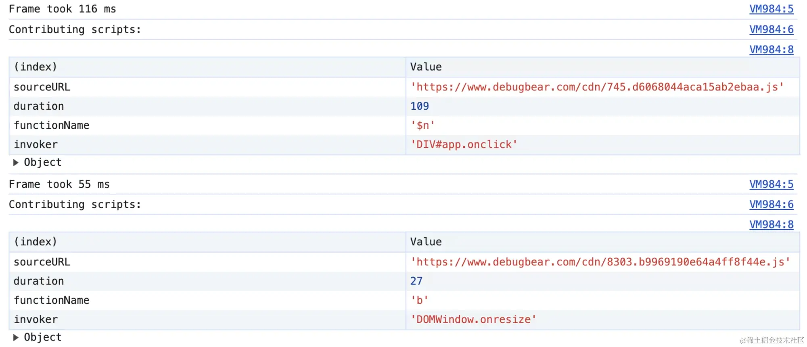Viewport: 807px width, 347px height.
Task: Click the Value header of the second table
Action: click(426, 242)
